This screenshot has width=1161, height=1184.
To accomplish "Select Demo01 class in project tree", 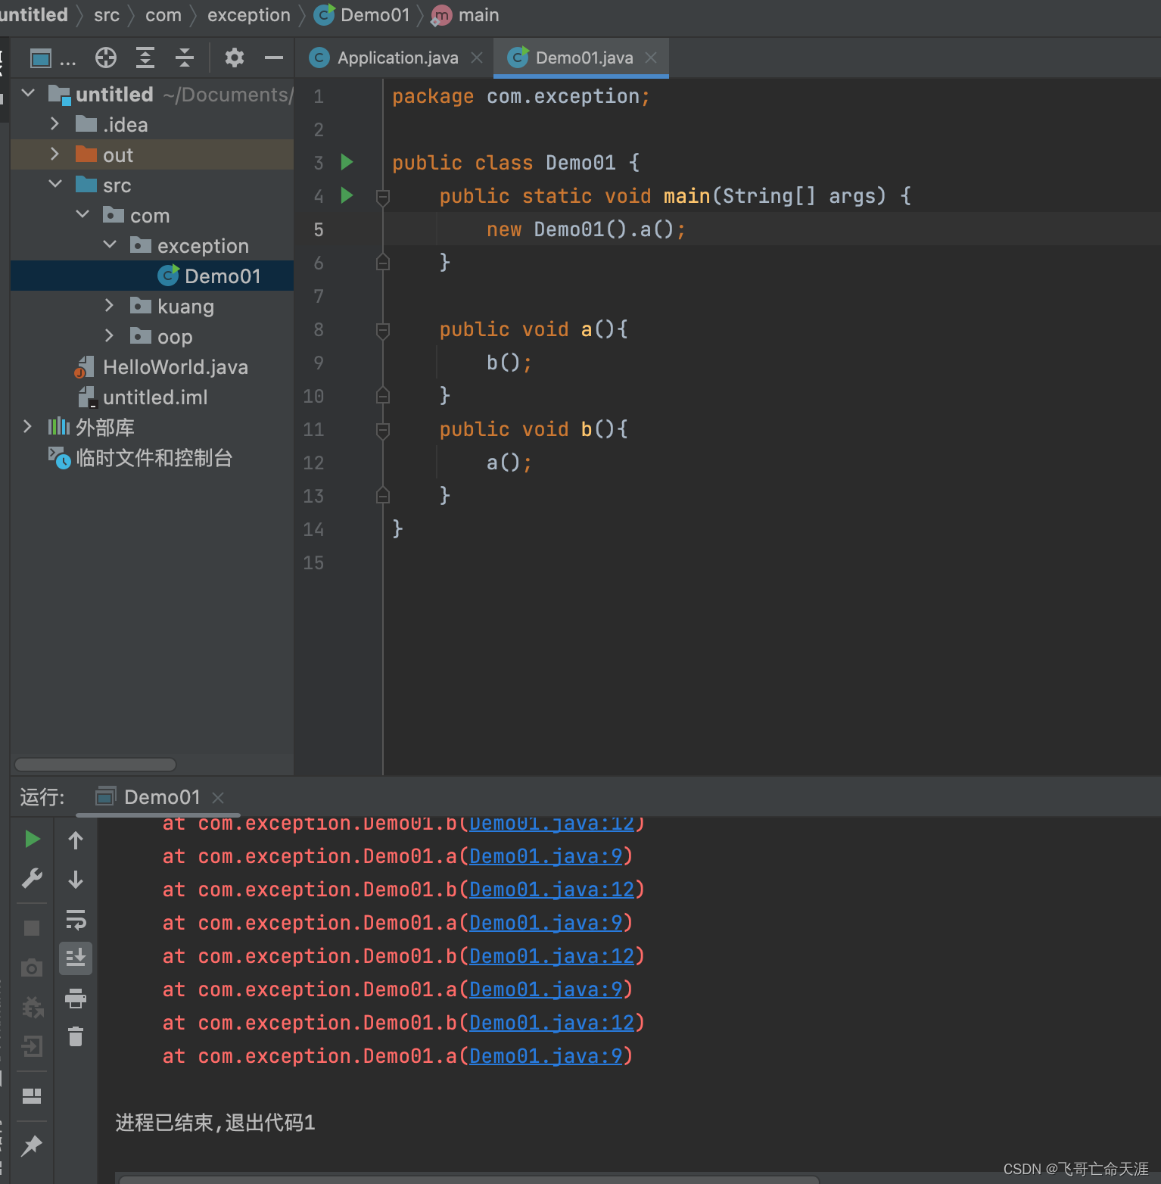I will [x=152, y=276].
